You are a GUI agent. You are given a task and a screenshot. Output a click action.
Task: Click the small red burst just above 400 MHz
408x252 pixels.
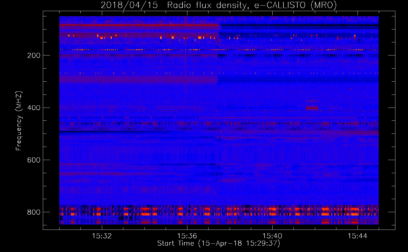[312, 108]
